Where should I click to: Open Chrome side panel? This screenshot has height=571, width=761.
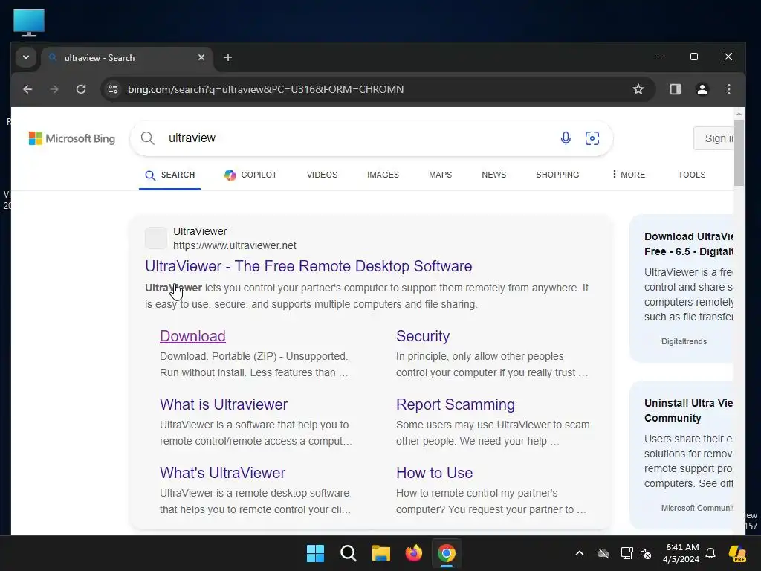pos(675,89)
